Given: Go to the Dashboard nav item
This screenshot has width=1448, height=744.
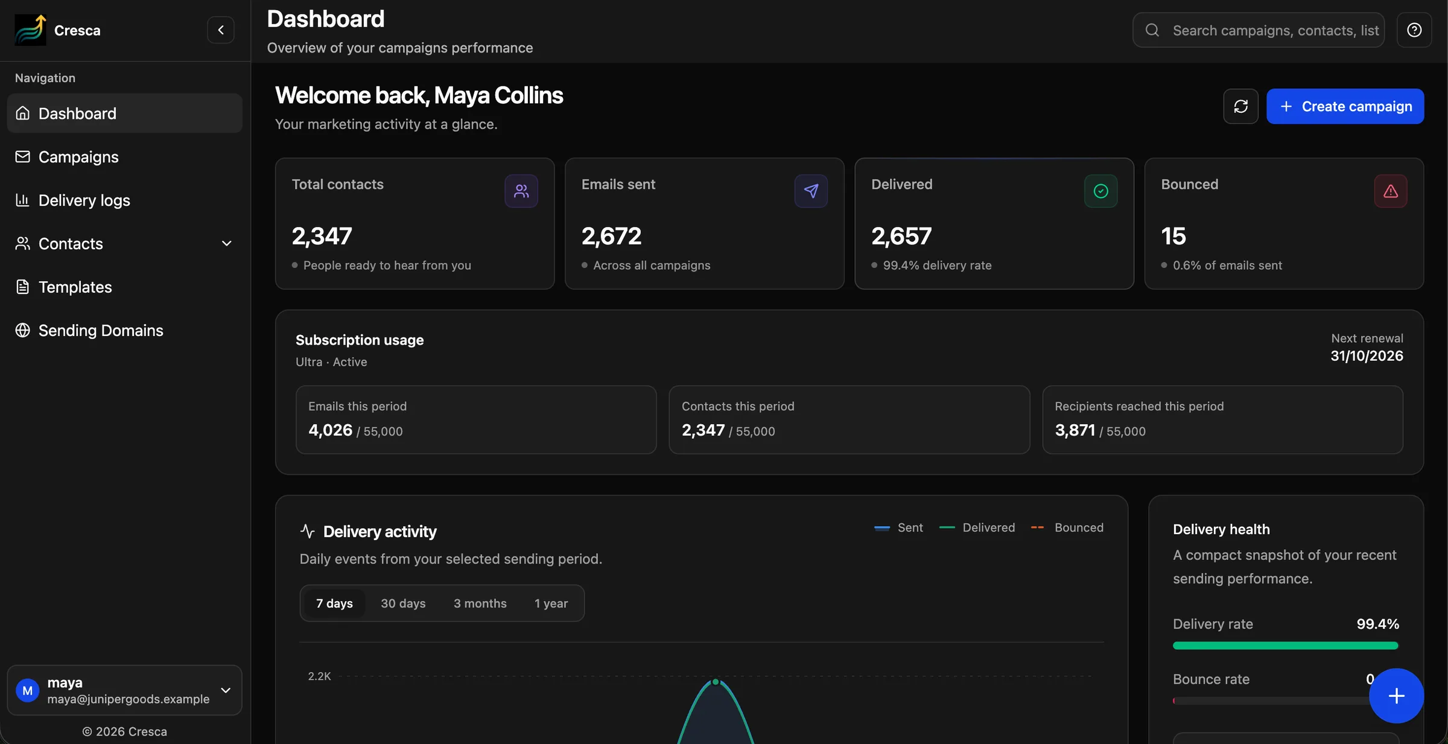Looking at the screenshot, I should pos(124,113).
